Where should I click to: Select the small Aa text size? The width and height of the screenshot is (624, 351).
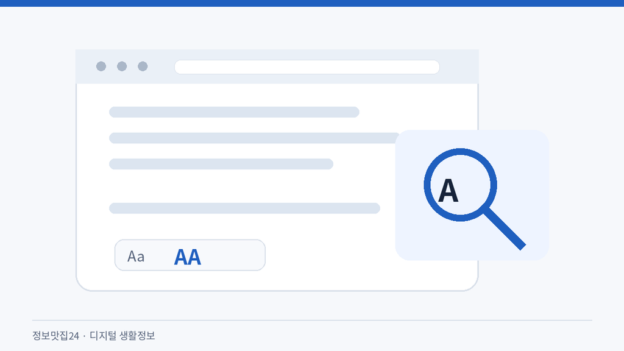(136, 257)
